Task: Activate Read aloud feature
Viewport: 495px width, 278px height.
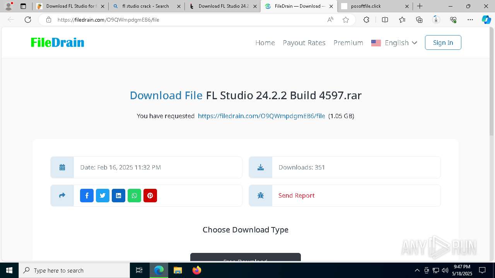Action: (x=330, y=20)
